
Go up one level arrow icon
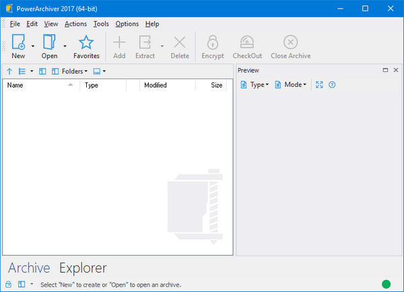point(9,71)
